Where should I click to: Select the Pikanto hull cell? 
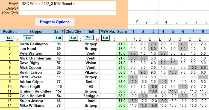point(90,72)
